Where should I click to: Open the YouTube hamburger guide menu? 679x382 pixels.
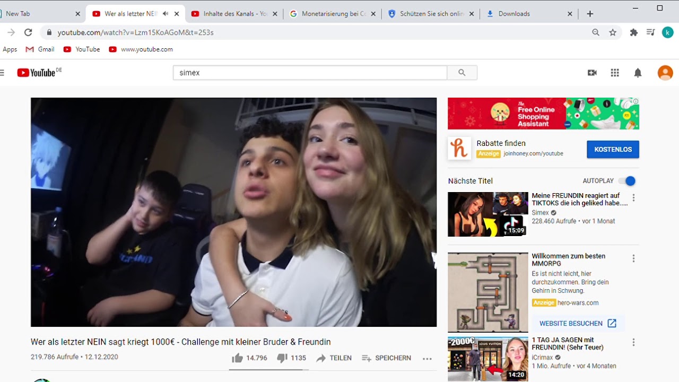[2, 73]
